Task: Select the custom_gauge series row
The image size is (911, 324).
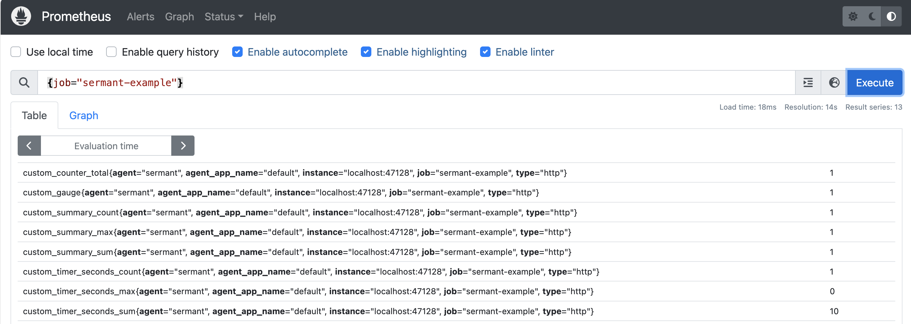Action: pos(456,192)
